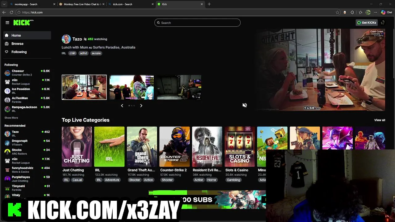The width and height of the screenshot is (395, 222).
Task: Open the Copilot Chat button
Action: (386, 12)
